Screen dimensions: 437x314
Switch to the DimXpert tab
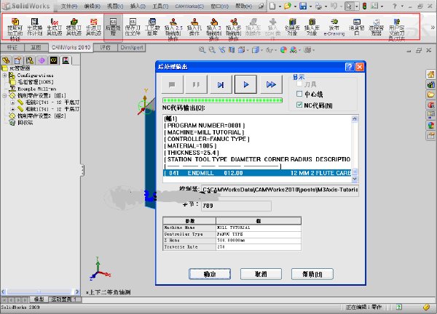coord(132,47)
